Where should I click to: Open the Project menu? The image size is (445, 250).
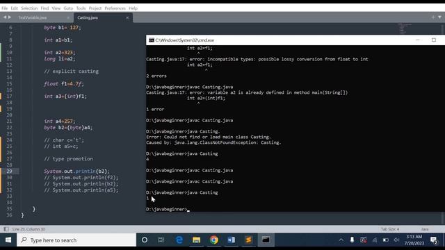pyautogui.click(x=95, y=8)
